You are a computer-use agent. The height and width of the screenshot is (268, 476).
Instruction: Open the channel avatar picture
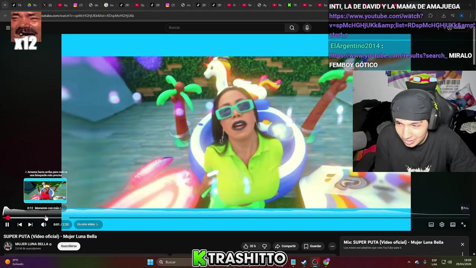point(8,246)
